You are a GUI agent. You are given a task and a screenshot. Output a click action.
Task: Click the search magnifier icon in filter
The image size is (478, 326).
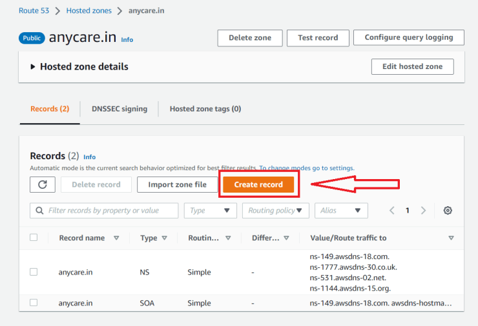point(39,211)
